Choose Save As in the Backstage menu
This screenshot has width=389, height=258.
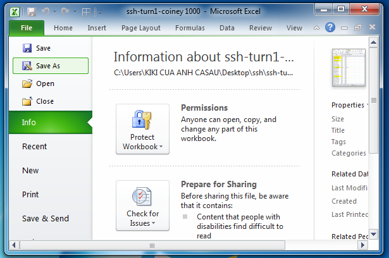[51, 66]
